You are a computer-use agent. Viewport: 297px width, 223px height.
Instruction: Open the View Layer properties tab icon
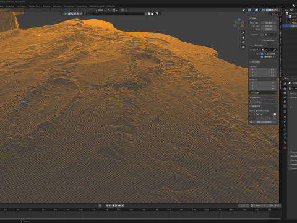(285, 97)
